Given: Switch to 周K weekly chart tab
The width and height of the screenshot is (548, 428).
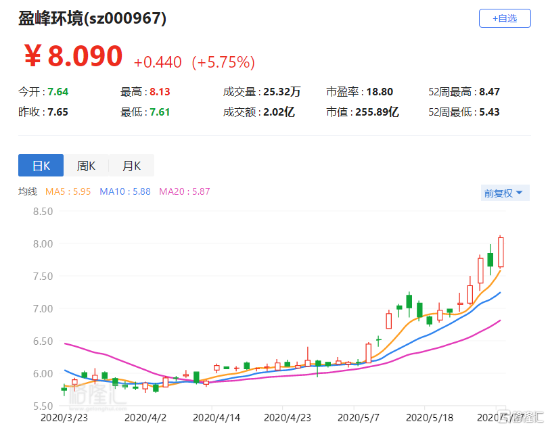Looking at the screenshot, I should (x=86, y=166).
